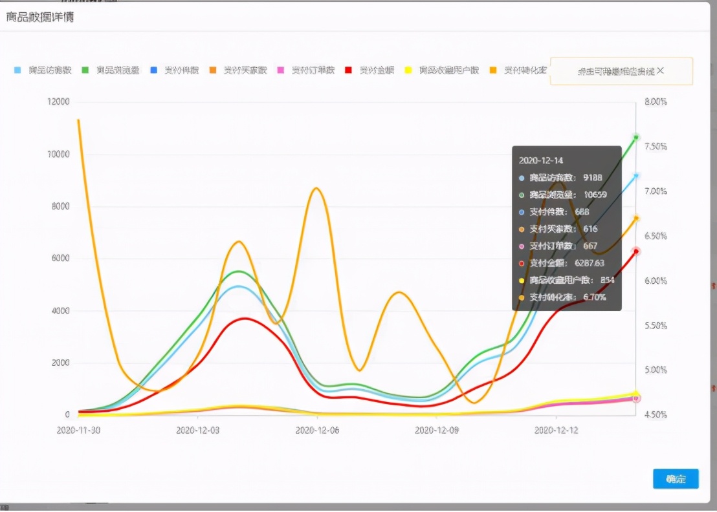Click right y-axis label 7.50%
This screenshot has width=717, height=512.
pos(656,146)
